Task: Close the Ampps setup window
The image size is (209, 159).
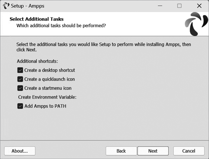Action: (199, 6)
